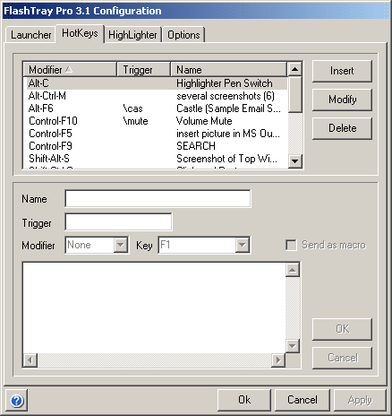Click the Modify button

[x=342, y=100]
